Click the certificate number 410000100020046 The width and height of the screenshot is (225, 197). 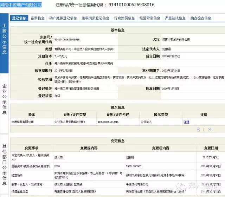pos(108,122)
